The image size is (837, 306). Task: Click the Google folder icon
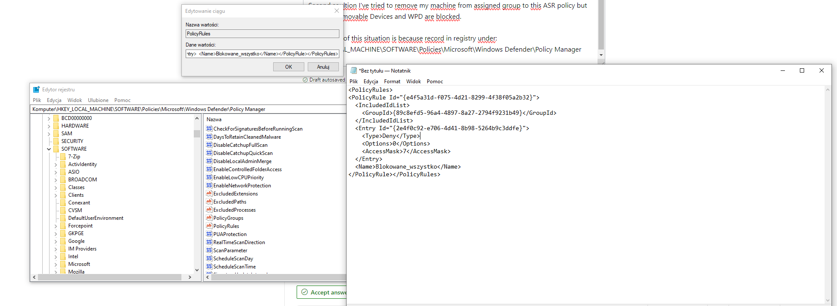pyautogui.click(x=63, y=241)
